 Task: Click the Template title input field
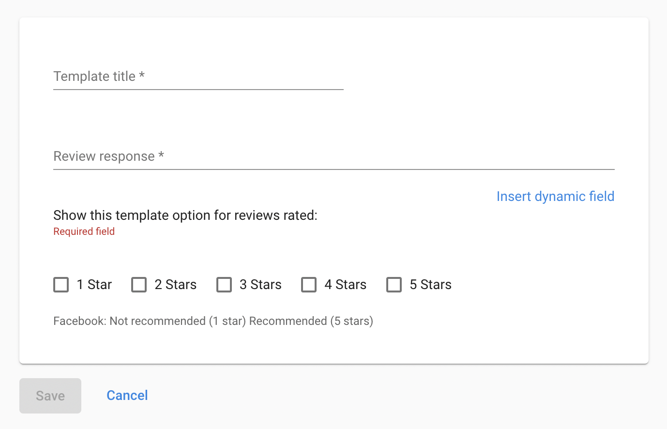[x=198, y=77]
